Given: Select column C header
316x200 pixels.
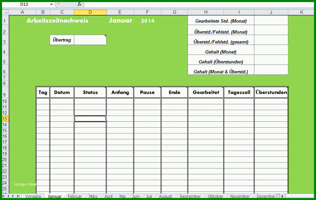Looking at the screenshot, I should [62, 12].
